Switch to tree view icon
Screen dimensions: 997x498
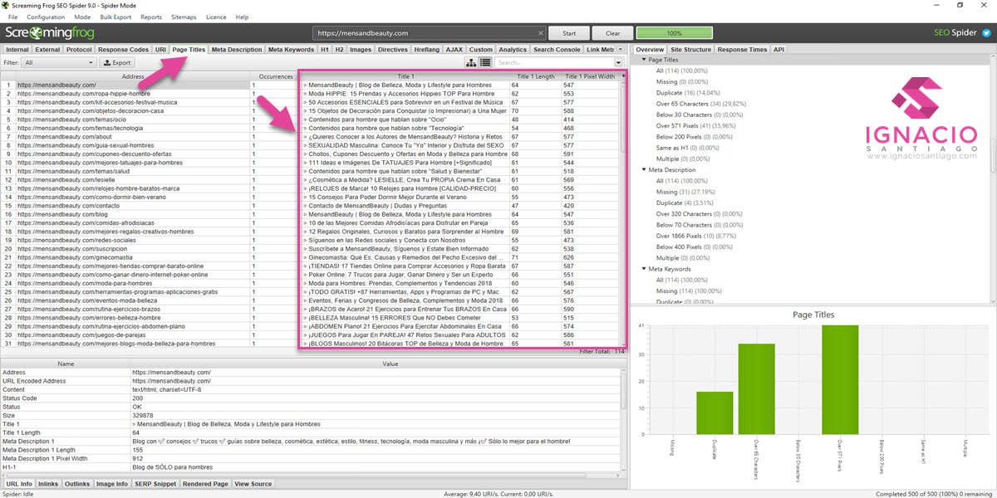coord(473,62)
